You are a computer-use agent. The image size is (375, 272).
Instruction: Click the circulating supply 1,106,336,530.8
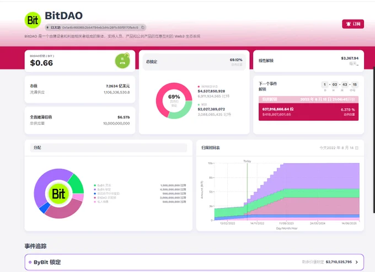(x=117, y=92)
